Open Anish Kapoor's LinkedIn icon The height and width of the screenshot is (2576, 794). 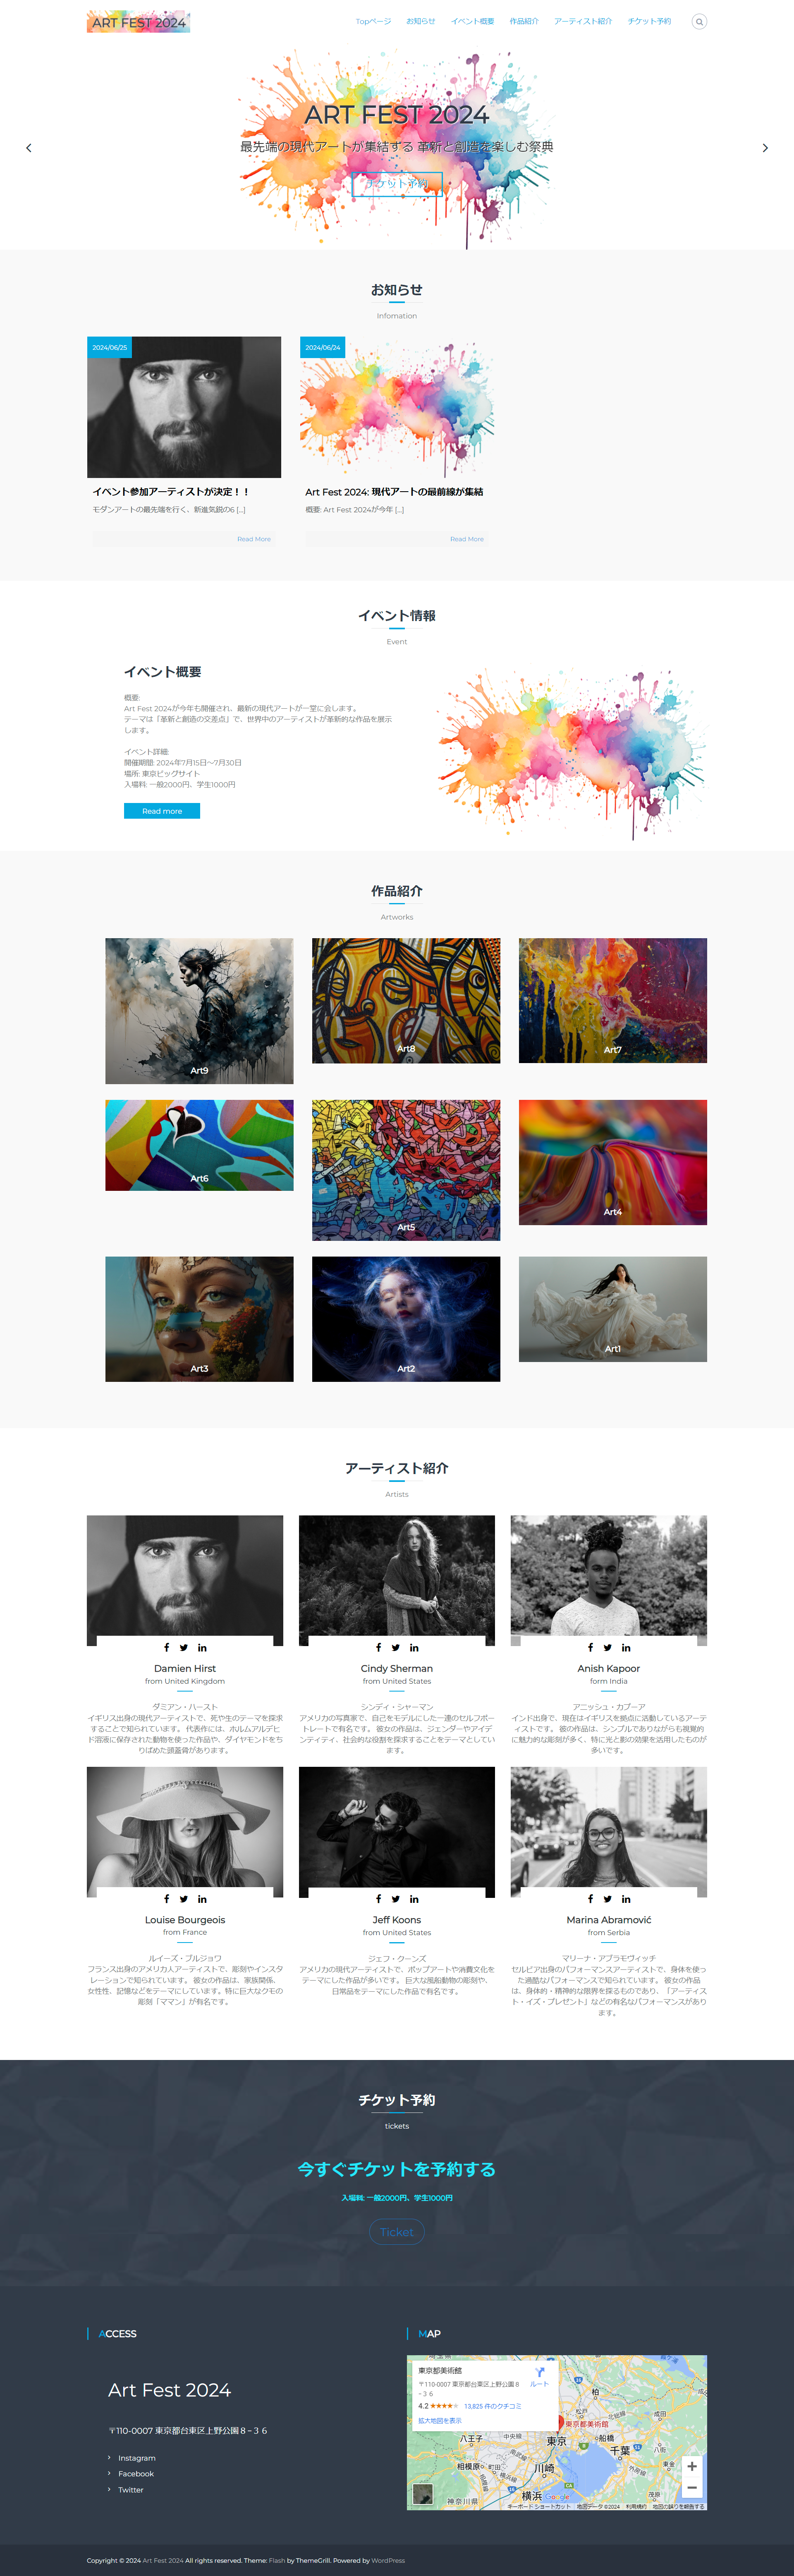coord(626,1647)
